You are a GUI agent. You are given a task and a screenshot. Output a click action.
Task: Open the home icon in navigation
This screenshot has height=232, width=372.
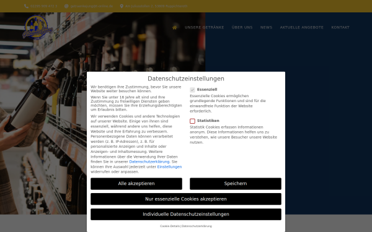pyautogui.click(x=175, y=28)
